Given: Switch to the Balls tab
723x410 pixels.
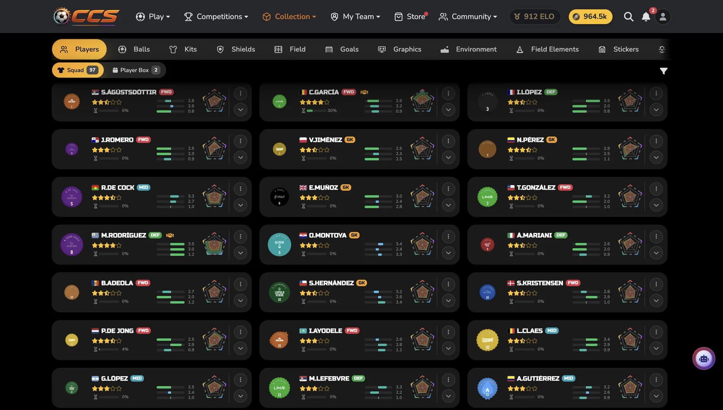Looking at the screenshot, I should 134,49.
